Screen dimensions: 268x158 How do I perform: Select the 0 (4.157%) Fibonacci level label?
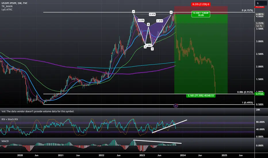(247, 10)
